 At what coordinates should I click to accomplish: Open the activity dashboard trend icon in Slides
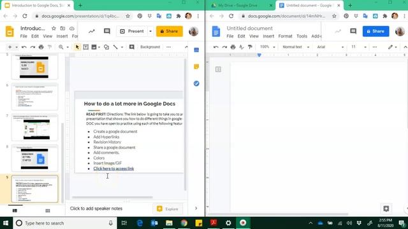point(92,31)
